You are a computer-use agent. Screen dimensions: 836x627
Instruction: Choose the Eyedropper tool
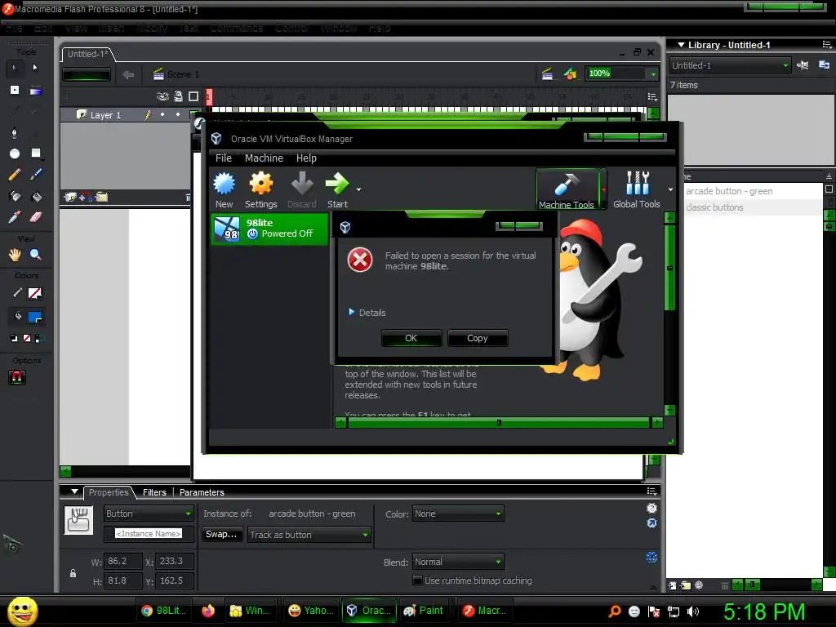point(15,217)
